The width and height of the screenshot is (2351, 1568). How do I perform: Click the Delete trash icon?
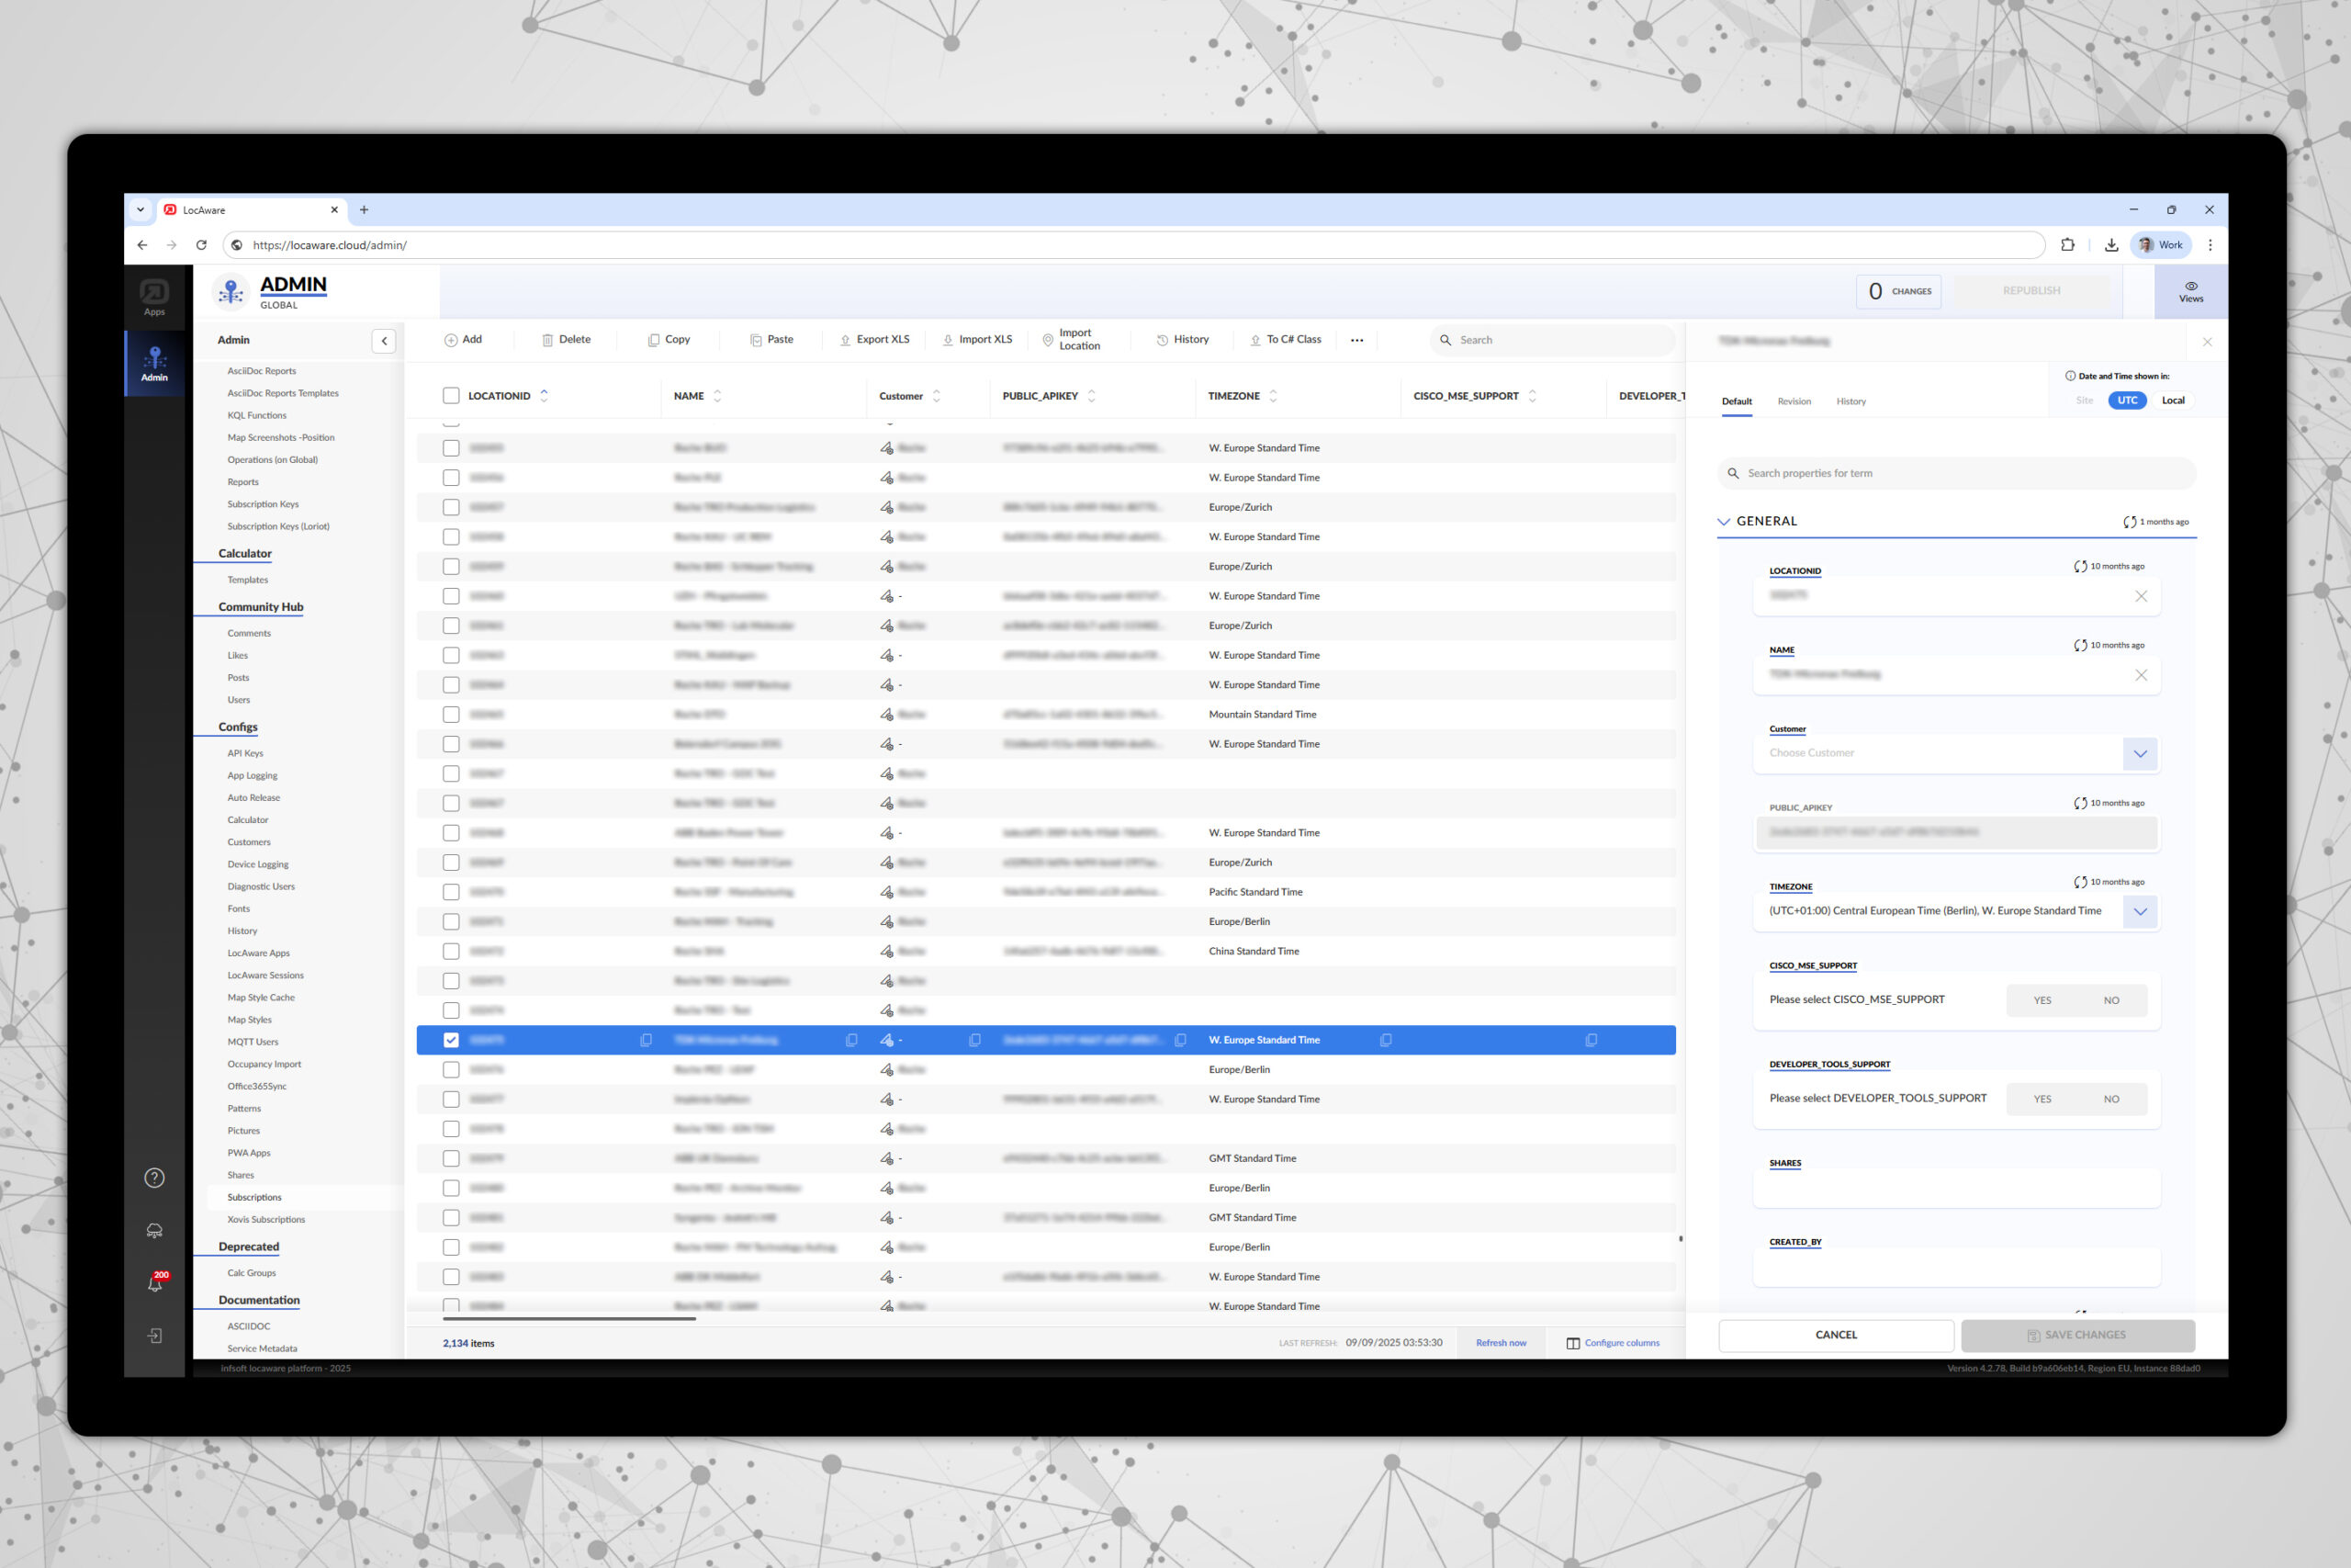(x=546, y=340)
